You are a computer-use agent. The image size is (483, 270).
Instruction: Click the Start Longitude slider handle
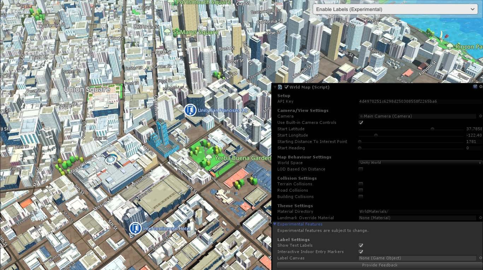click(x=376, y=135)
